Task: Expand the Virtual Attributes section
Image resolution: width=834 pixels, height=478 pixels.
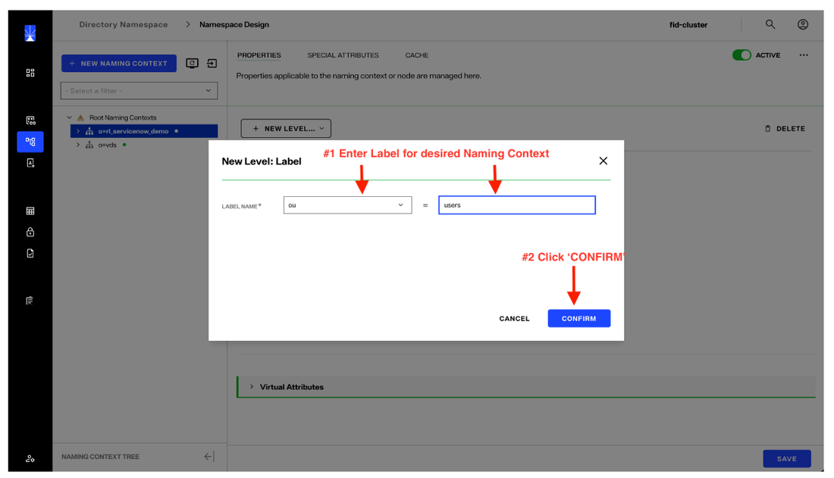Action: pos(252,386)
